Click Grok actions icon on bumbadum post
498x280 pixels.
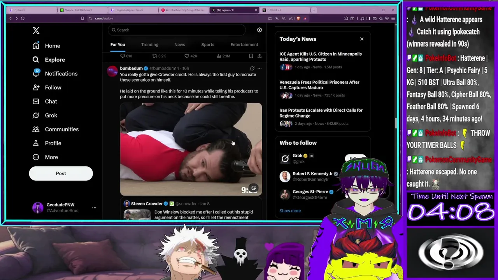point(252,68)
